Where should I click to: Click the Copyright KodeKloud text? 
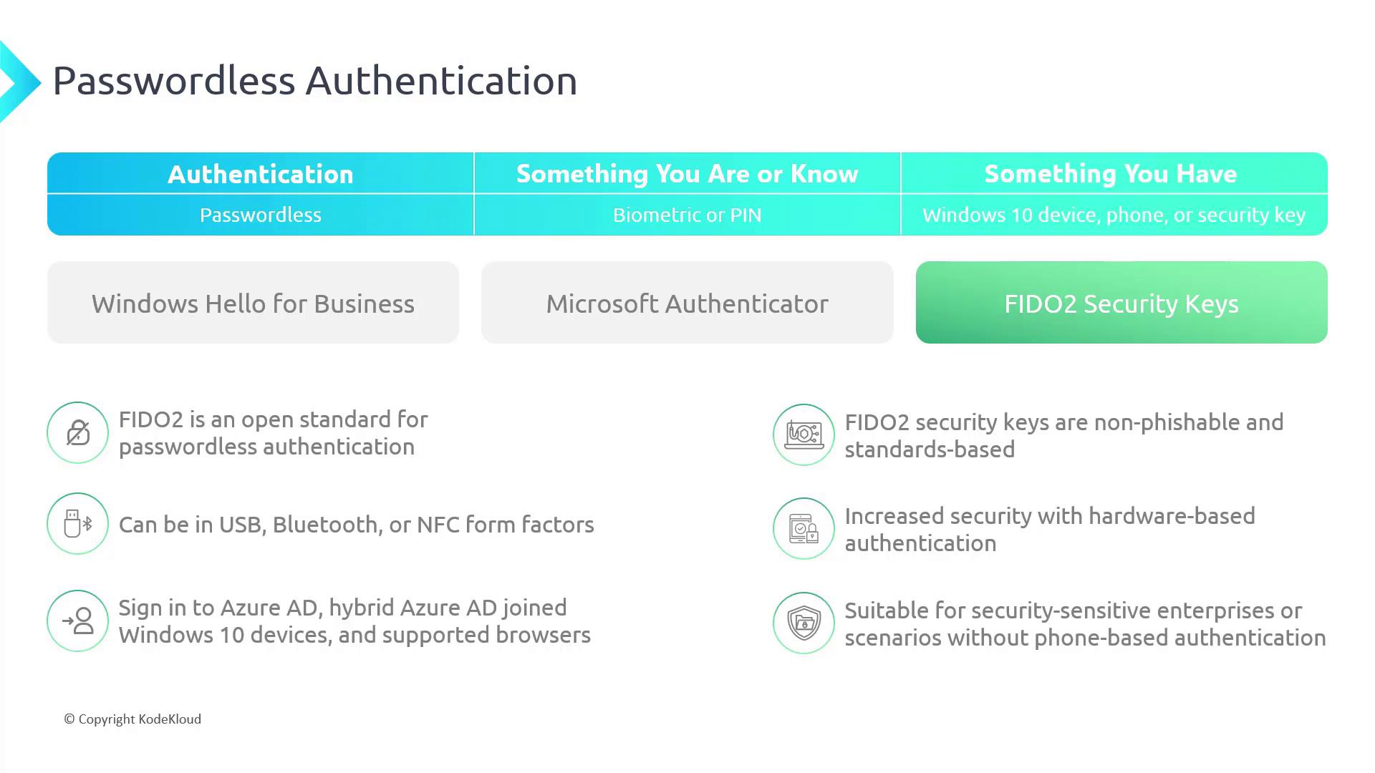point(133,719)
